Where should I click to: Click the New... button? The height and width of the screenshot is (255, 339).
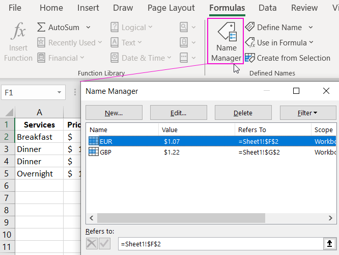pos(114,113)
